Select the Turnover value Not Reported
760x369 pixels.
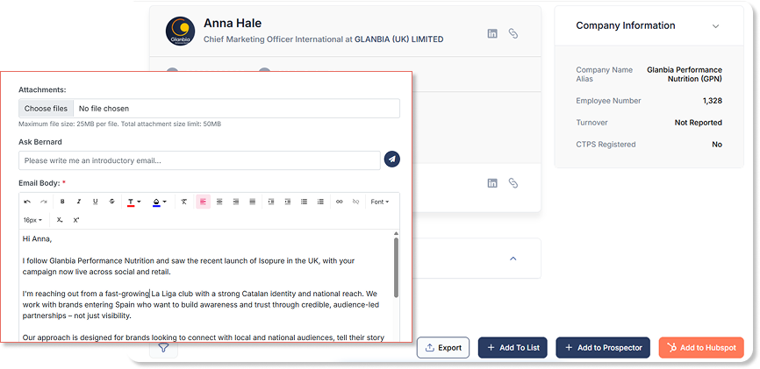699,123
